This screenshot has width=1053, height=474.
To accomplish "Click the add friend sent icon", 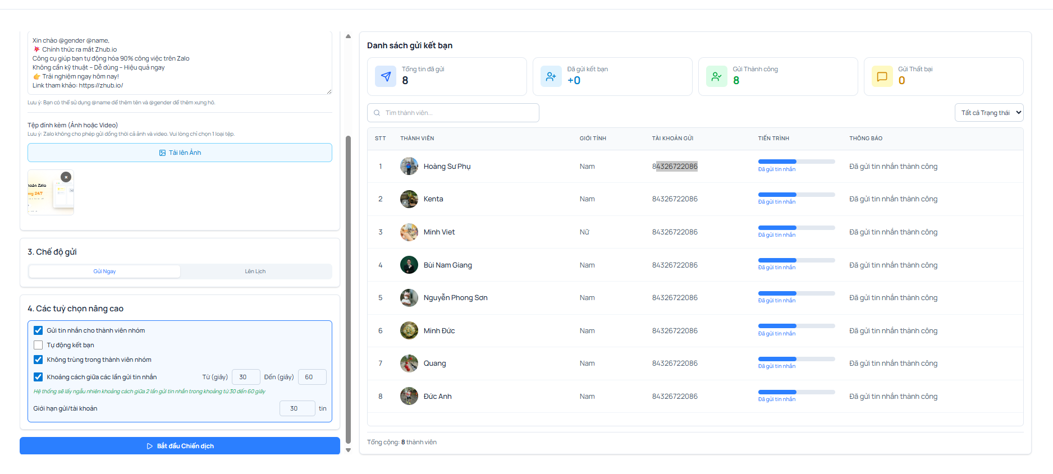I will 551,76.
